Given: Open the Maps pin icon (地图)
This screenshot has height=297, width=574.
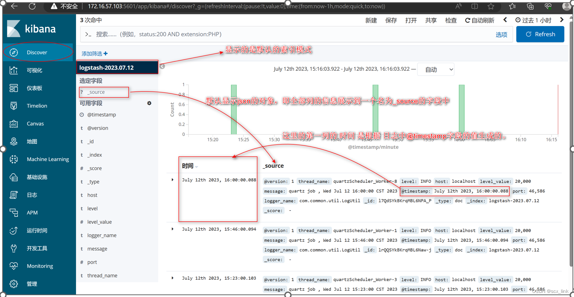Looking at the screenshot, I should (14, 141).
